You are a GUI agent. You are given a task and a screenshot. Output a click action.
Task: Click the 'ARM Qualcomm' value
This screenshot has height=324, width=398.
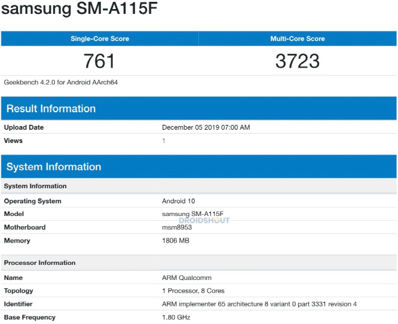[186, 278]
